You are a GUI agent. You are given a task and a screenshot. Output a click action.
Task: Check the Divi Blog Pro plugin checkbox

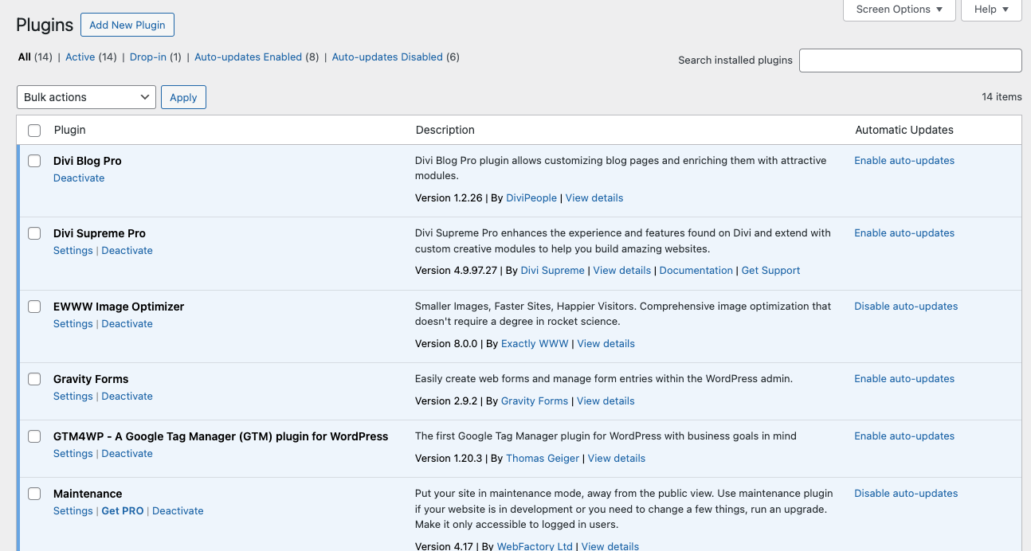tap(34, 161)
